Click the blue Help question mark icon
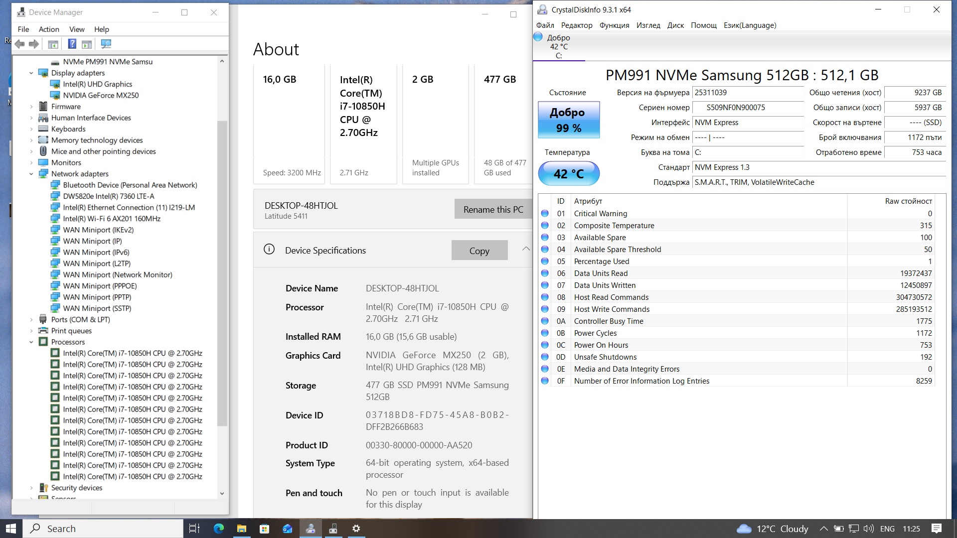 [x=72, y=44]
